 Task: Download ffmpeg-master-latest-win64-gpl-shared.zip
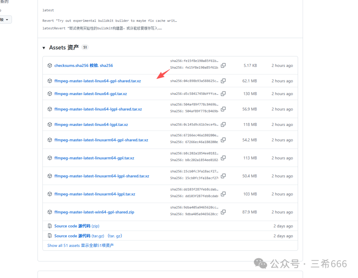94,212
